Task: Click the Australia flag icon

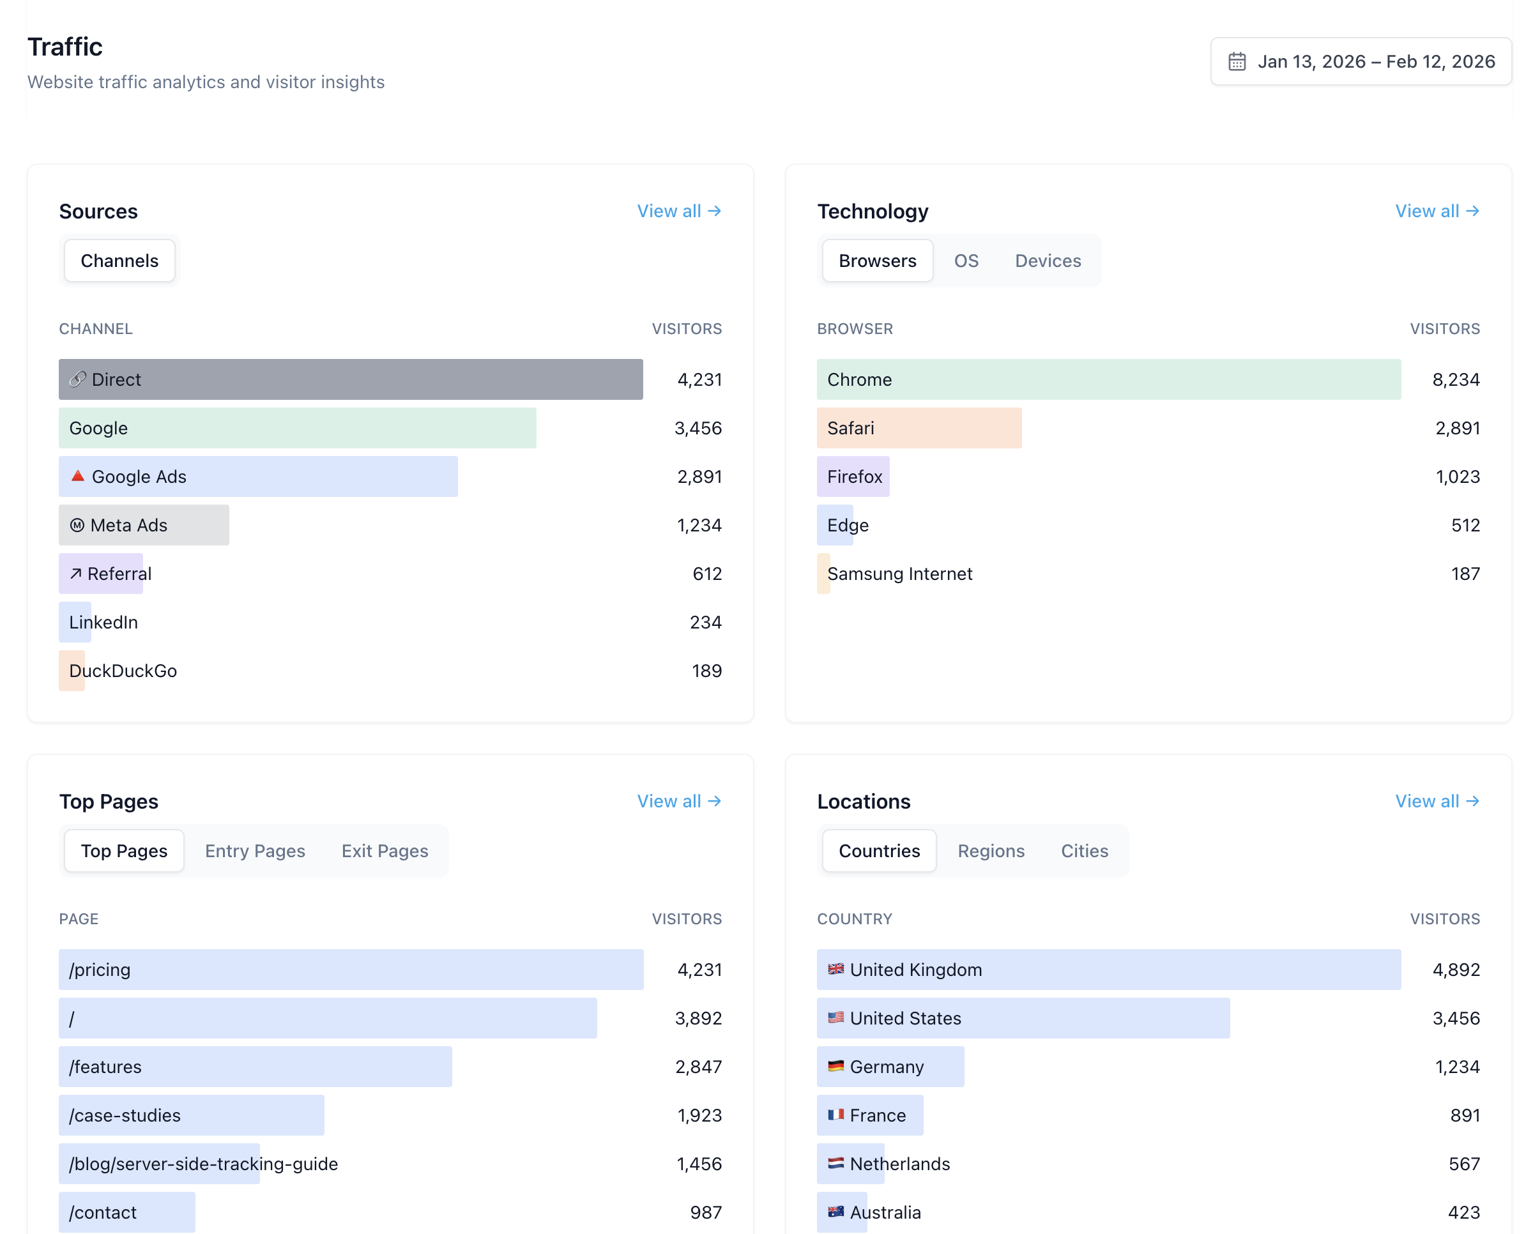Action: 835,1213
